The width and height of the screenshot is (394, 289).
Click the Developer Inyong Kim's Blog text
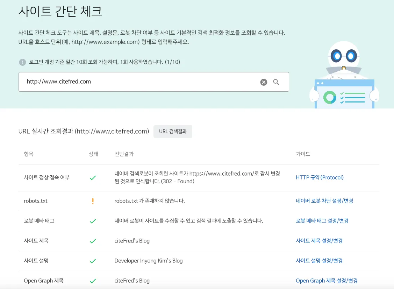(149, 261)
